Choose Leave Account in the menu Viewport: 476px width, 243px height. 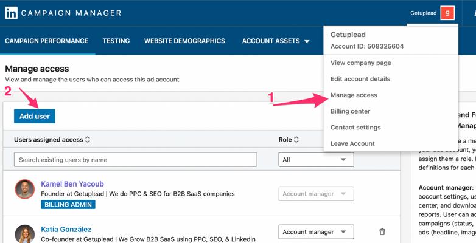tap(352, 144)
